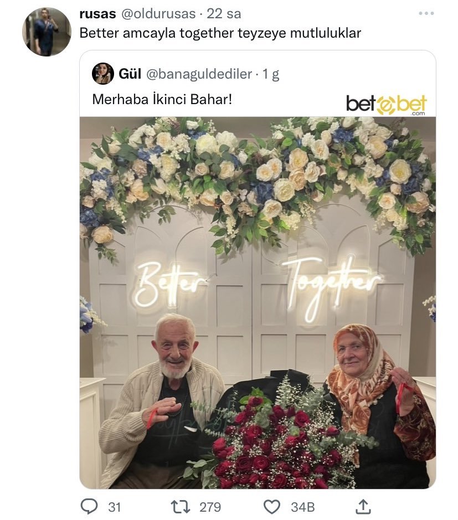Image resolution: width=458 pixels, height=520 pixels.
Task: View the 34B likes count
Action: point(303,507)
